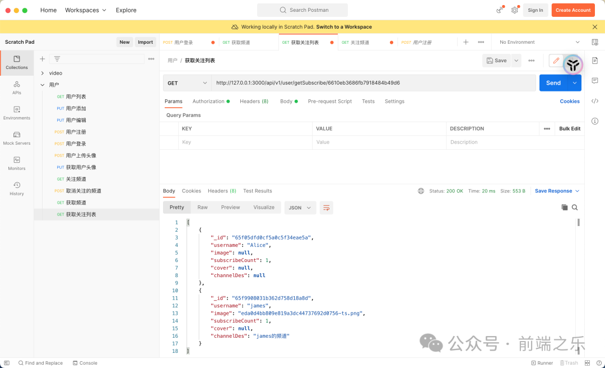Click Create Account button
The image size is (605, 368).
[573, 10]
